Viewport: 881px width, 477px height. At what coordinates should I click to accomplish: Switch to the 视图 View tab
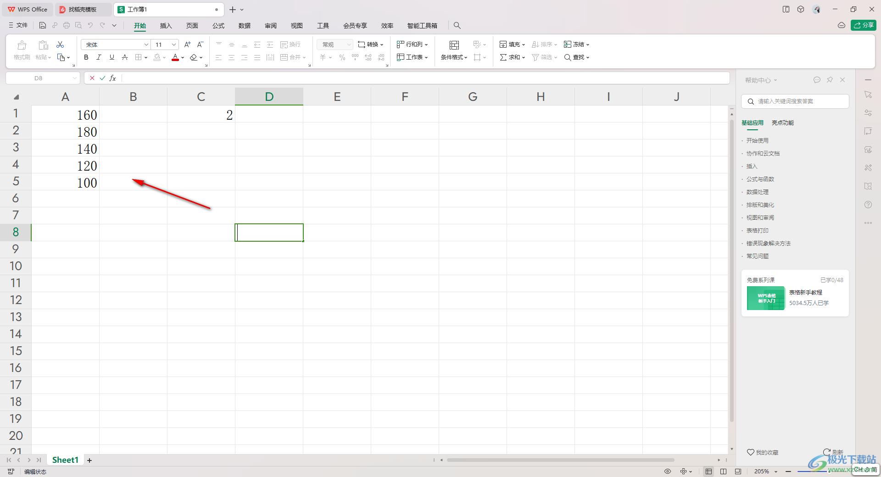click(297, 26)
